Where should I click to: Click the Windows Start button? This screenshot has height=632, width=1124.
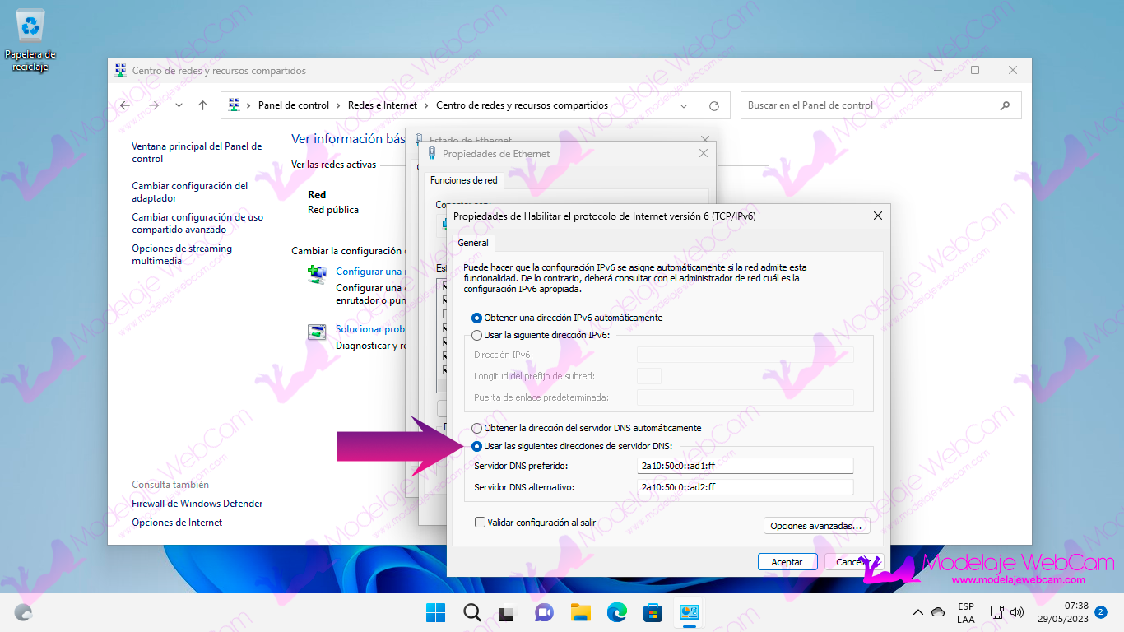point(435,612)
